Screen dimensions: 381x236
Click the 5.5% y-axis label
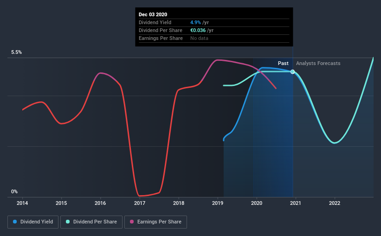click(17, 52)
